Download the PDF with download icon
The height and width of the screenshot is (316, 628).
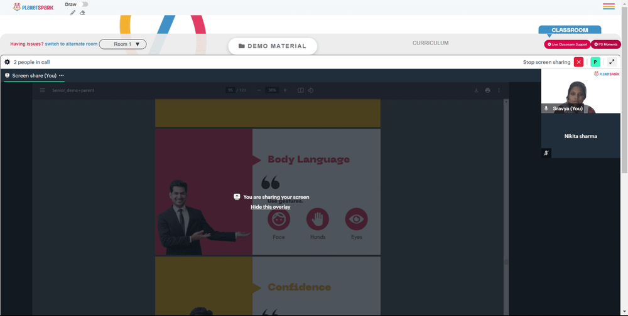[x=476, y=90]
